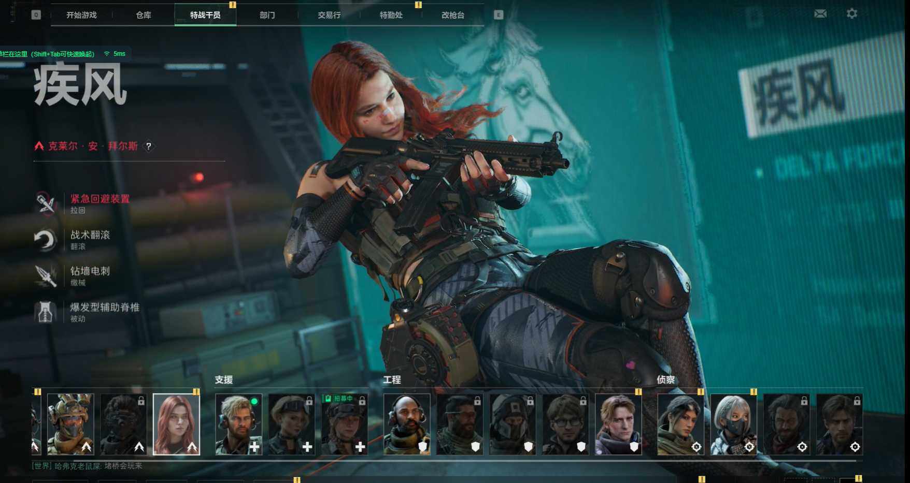Click the 钻墙电刺 skill name
This screenshot has height=483, width=910.
[x=90, y=271]
